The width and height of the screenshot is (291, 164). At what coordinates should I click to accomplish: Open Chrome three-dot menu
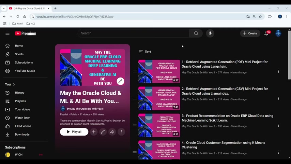[x=287, y=16]
